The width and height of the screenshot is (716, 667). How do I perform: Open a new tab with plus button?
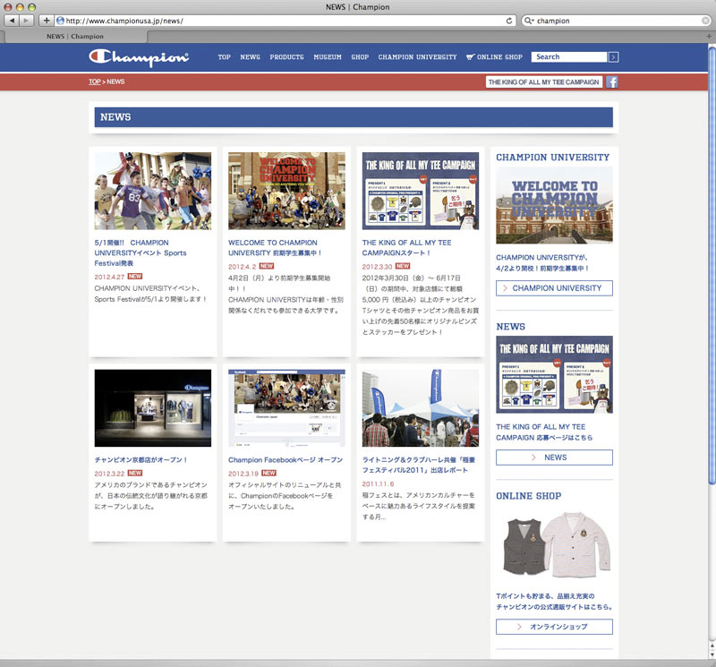47,20
